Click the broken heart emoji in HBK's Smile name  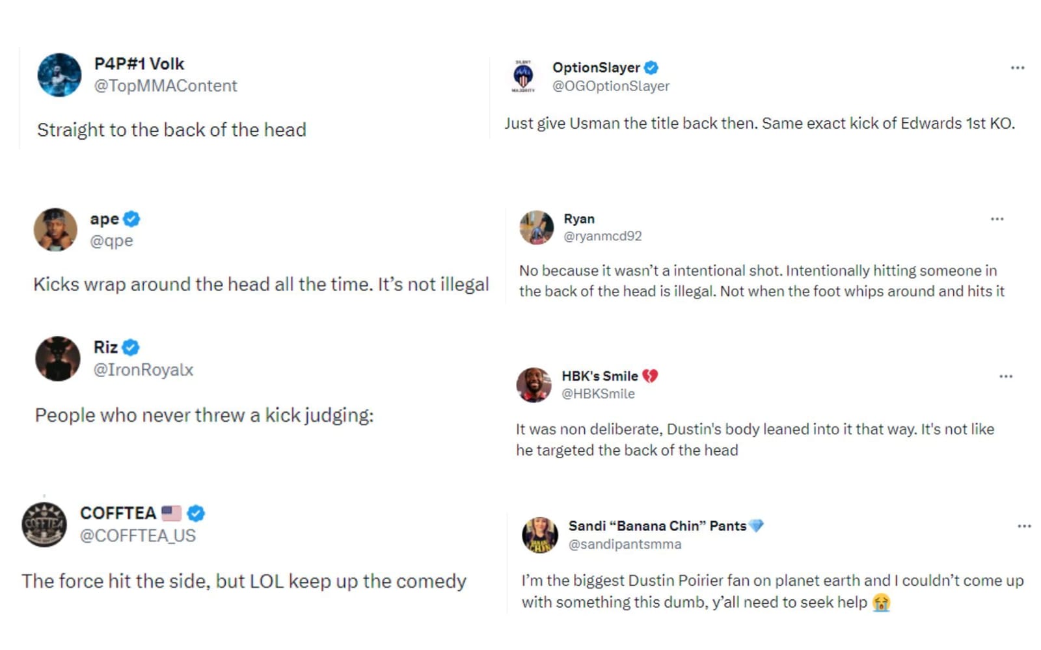coord(651,376)
